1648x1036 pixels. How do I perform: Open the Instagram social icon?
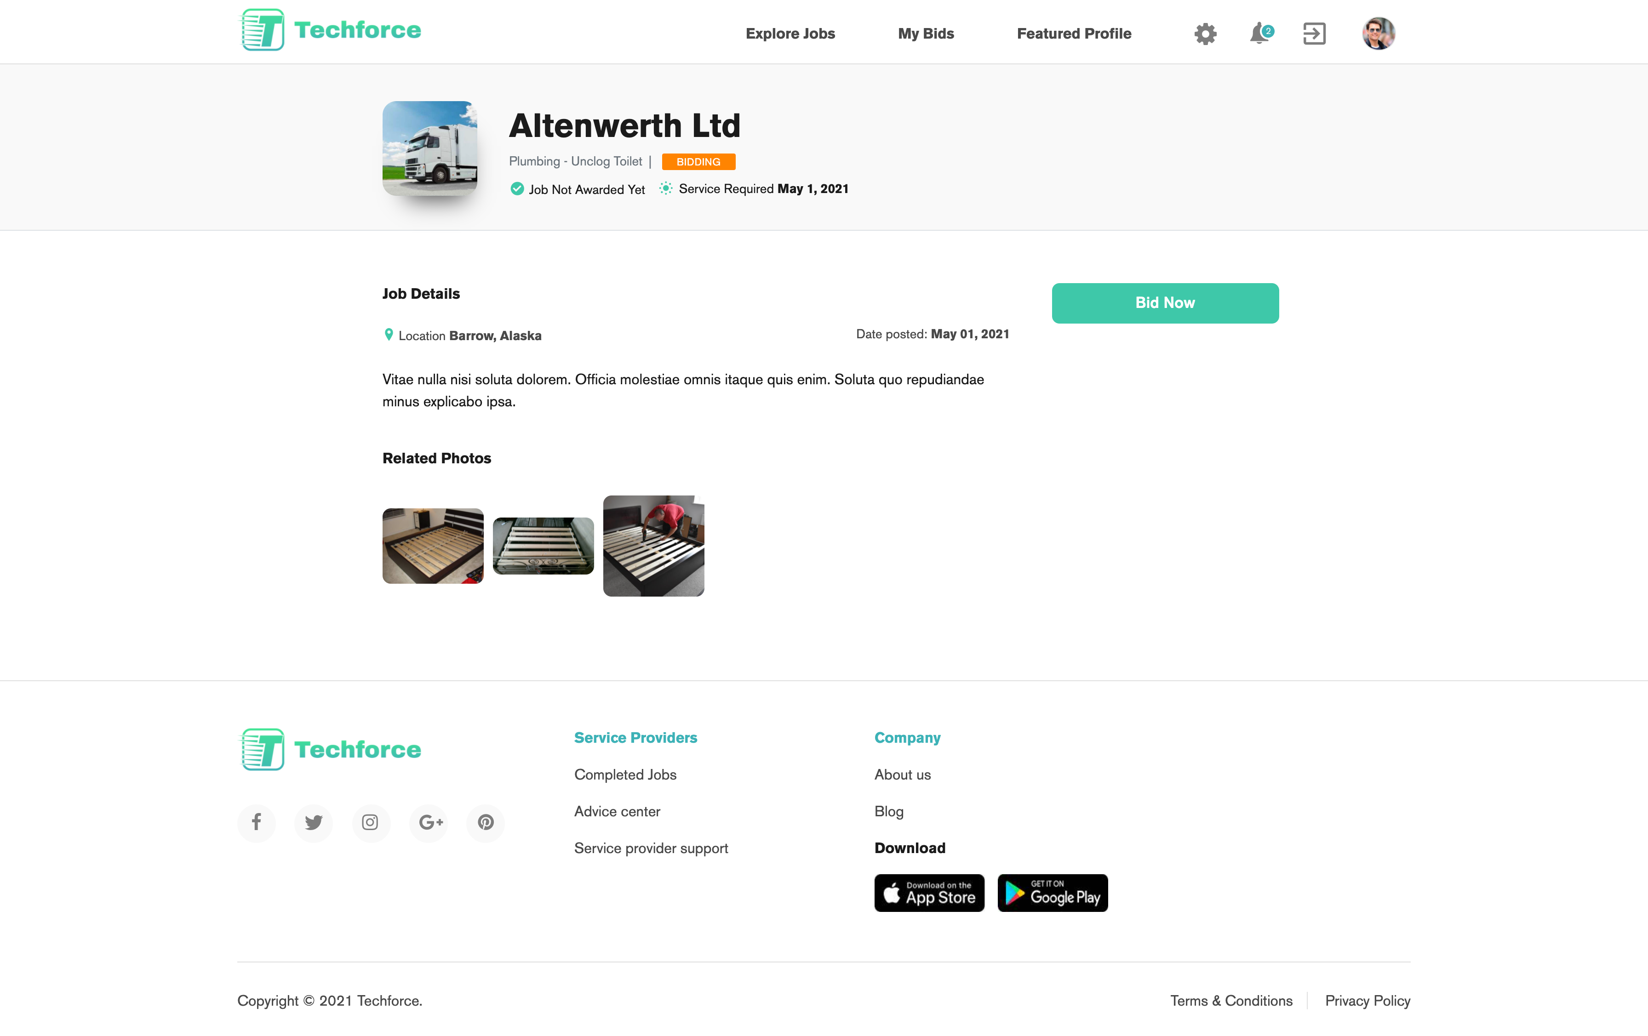[x=370, y=822]
